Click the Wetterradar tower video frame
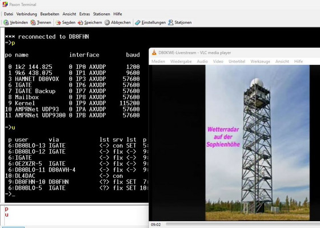This screenshot has width=320, height=228. click(257, 142)
